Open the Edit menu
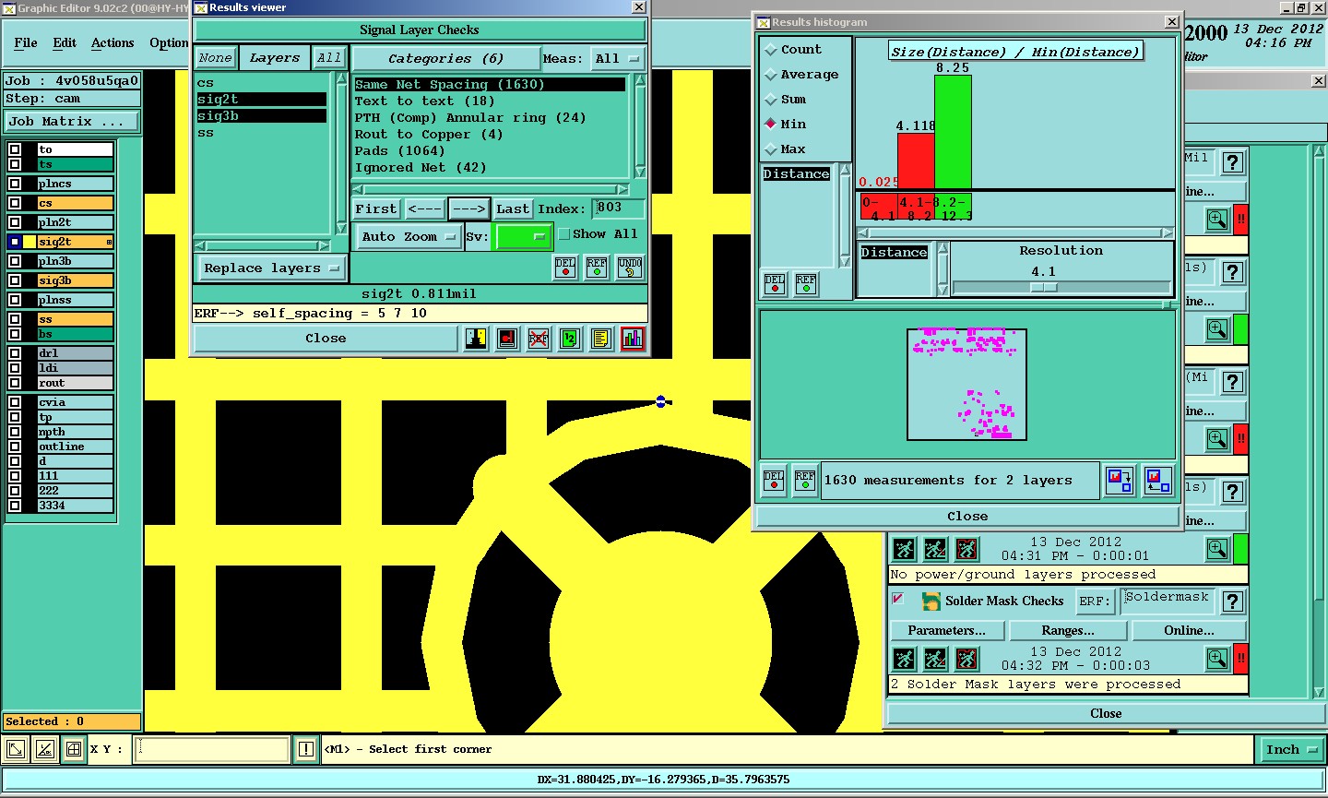This screenshot has height=798, width=1328. [x=65, y=43]
